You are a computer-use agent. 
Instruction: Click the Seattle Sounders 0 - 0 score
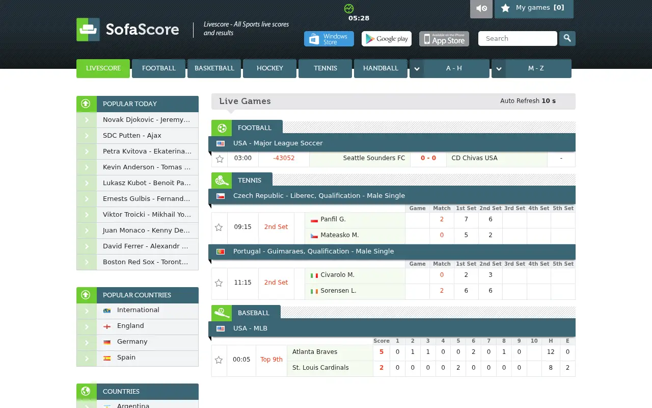[428, 158]
